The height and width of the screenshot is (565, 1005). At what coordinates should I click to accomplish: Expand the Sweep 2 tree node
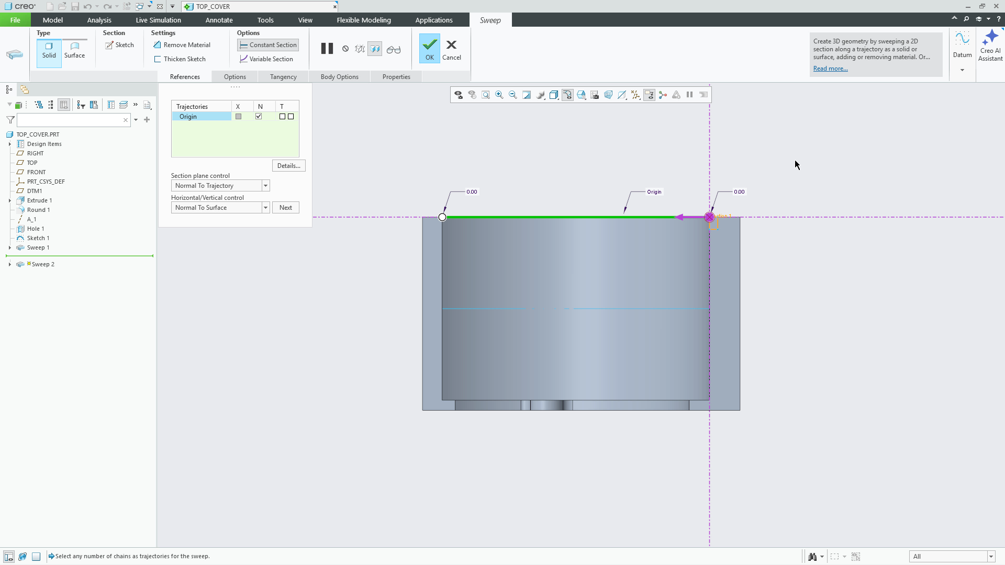pos(9,264)
